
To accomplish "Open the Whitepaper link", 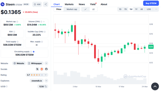I will tap(35, 63).
